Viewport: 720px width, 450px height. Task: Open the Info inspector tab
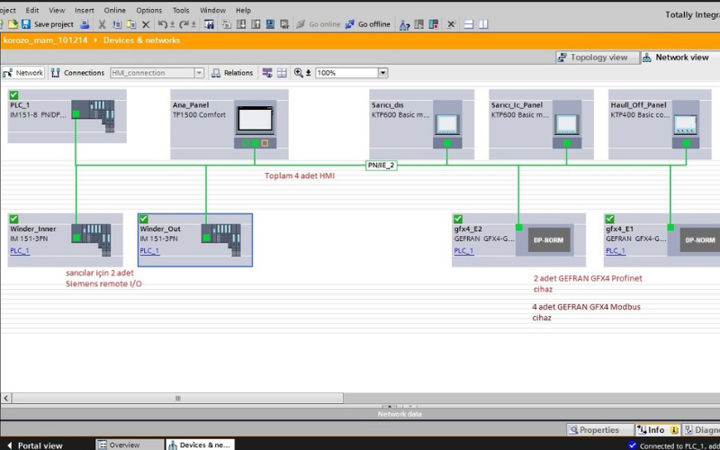[658, 430]
